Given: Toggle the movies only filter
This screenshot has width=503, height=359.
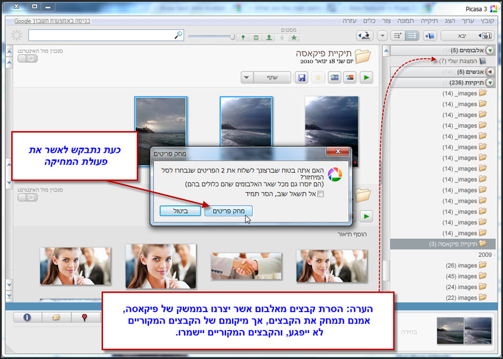Looking at the screenshot, I should [x=256, y=37].
